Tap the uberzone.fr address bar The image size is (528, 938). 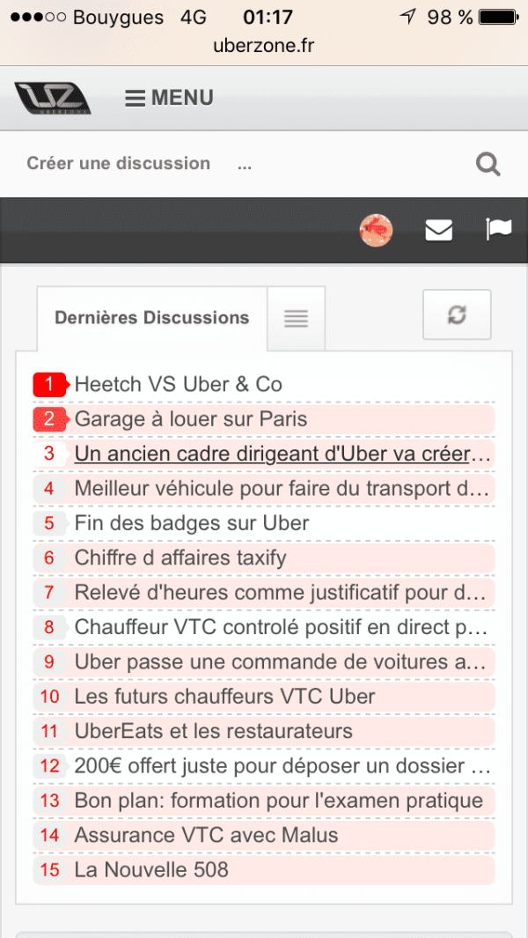click(x=264, y=46)
